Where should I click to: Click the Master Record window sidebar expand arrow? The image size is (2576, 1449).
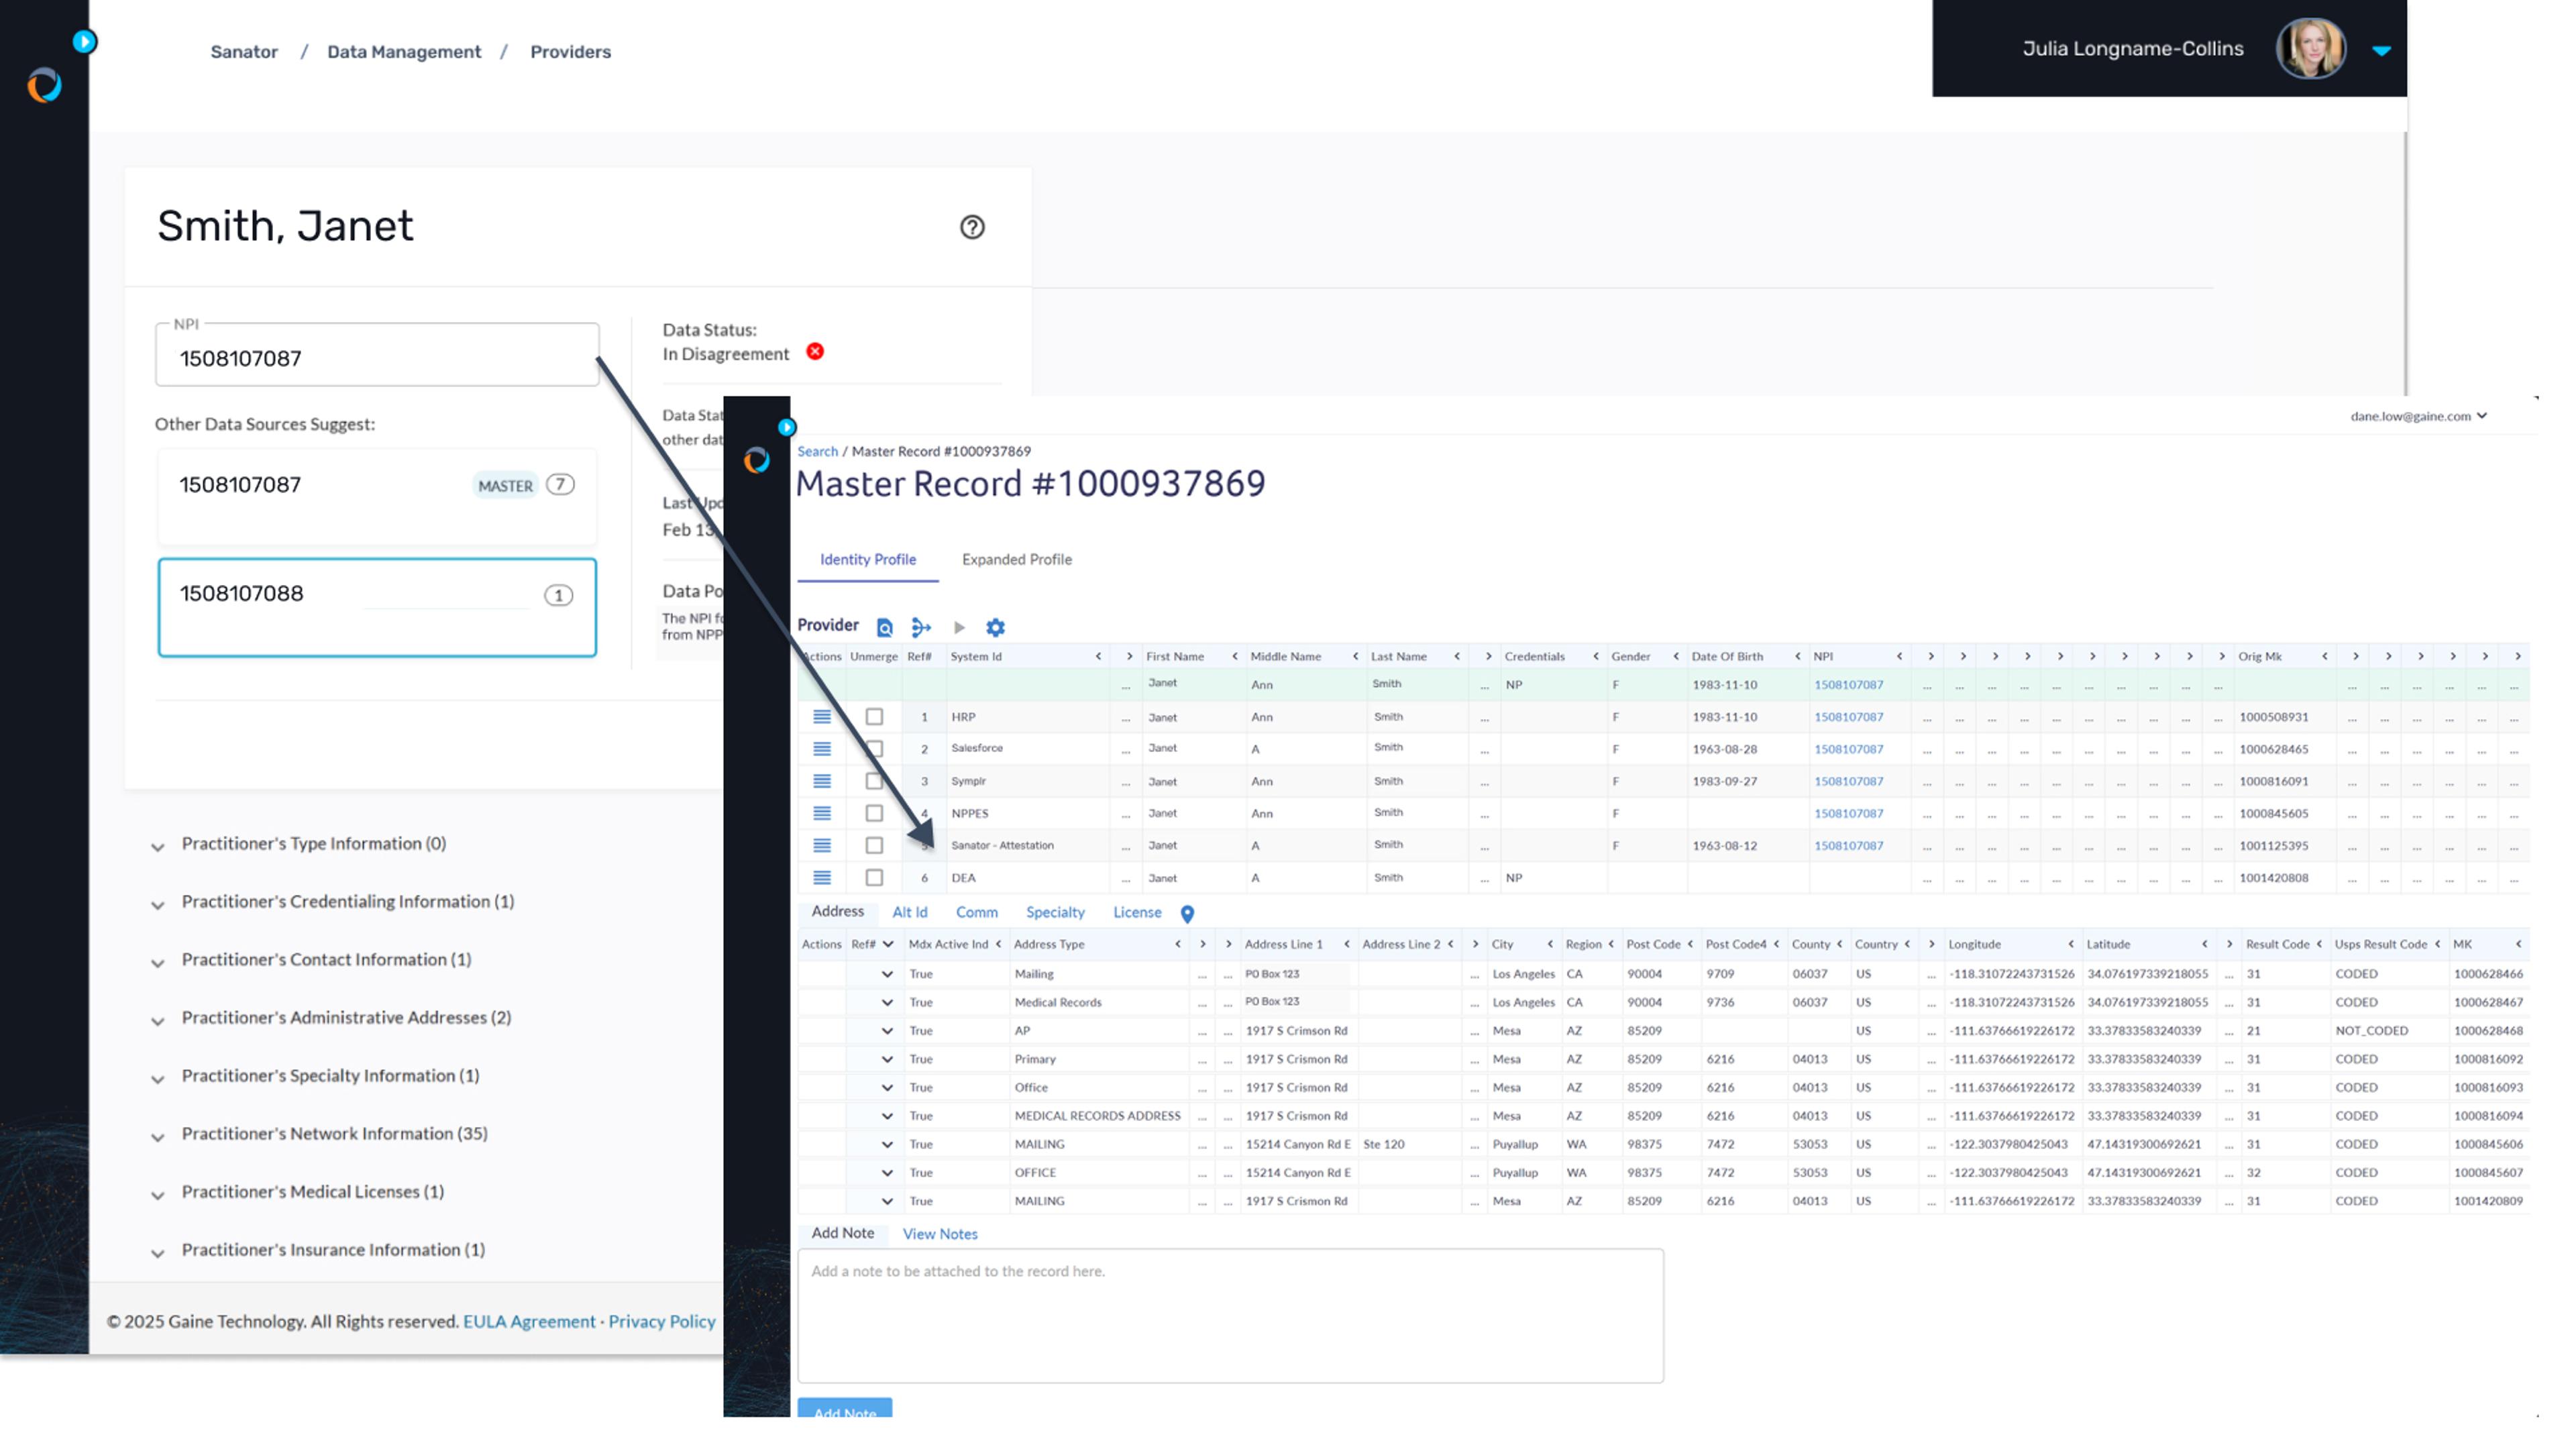pyautogui.click(x=787, y=427)
